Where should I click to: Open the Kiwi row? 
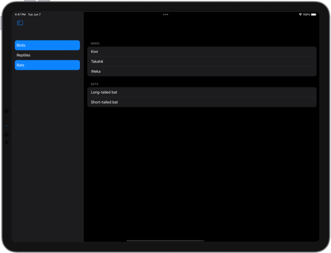202,51
